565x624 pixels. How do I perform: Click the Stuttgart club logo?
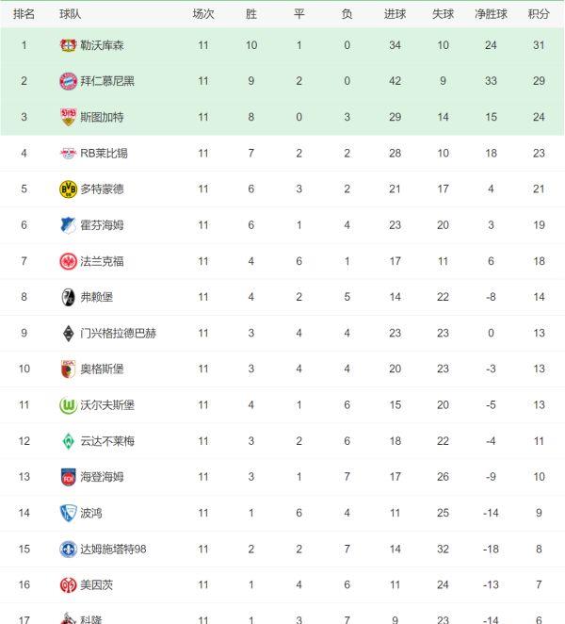point(68,117)
